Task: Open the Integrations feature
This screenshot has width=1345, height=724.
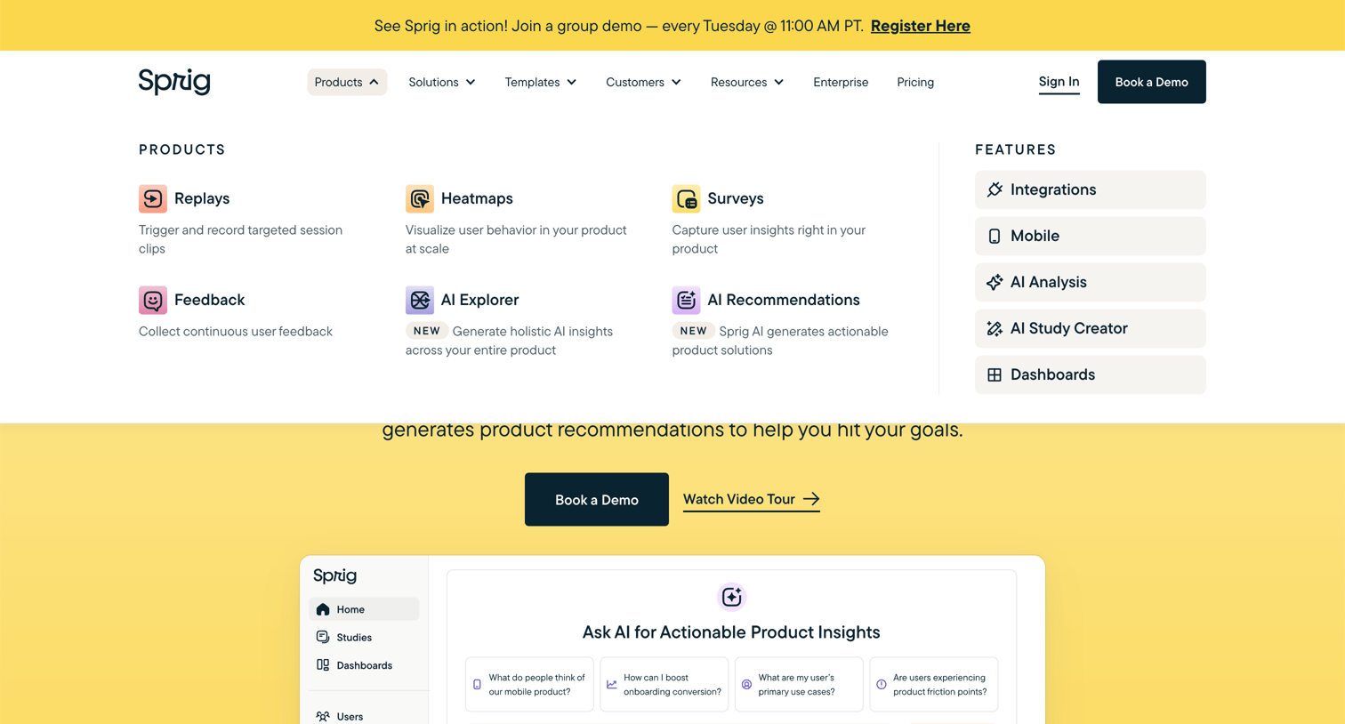Action: click(x=1090, y=189)
